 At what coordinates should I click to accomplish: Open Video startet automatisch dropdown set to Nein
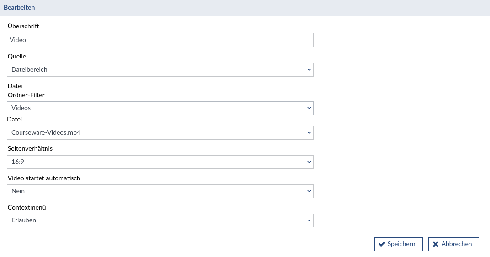coord(160,191)
